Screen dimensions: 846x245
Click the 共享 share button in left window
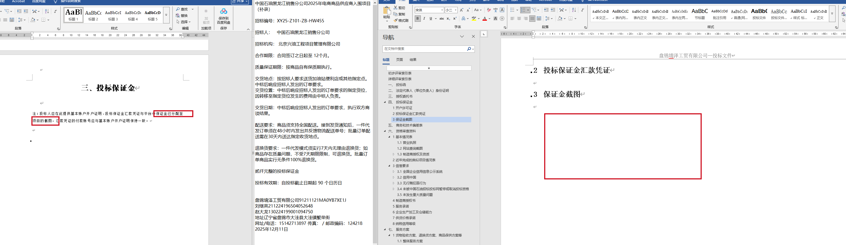(240, 2)
